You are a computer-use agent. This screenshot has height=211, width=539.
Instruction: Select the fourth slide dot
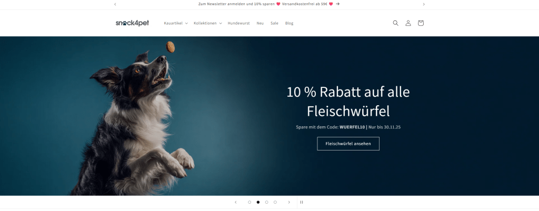pos(275,202)
